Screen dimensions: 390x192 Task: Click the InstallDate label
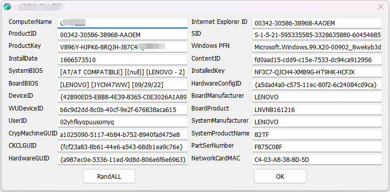point(23,59)
